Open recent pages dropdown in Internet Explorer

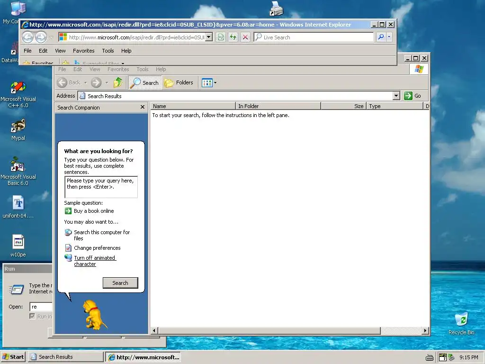coord(51,37)
